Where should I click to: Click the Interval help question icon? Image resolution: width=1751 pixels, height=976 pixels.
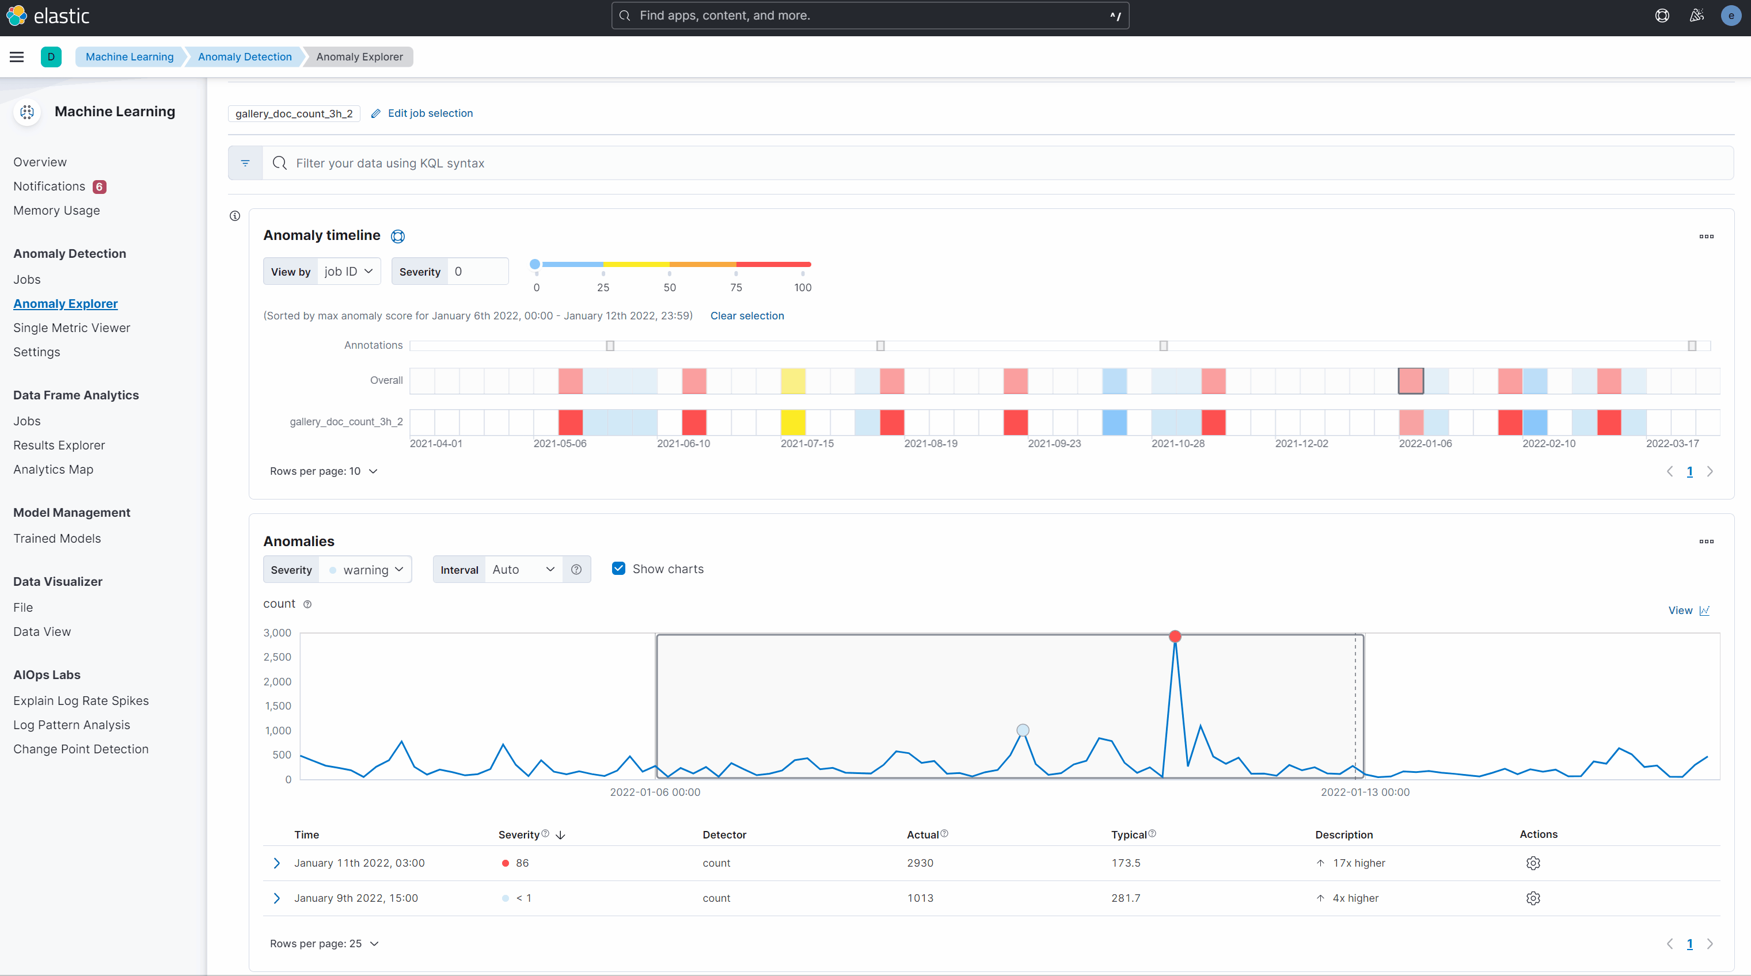576,570
